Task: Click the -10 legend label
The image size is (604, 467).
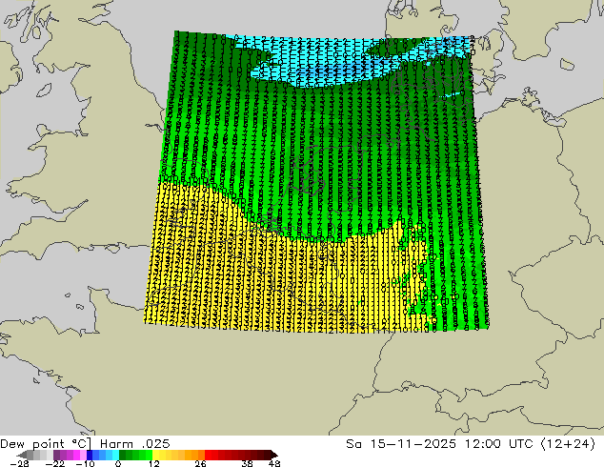Action: coord(85,463)
